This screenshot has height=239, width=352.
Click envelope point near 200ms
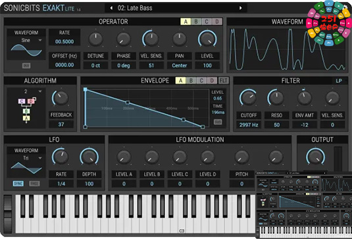(x=128, y=103)
